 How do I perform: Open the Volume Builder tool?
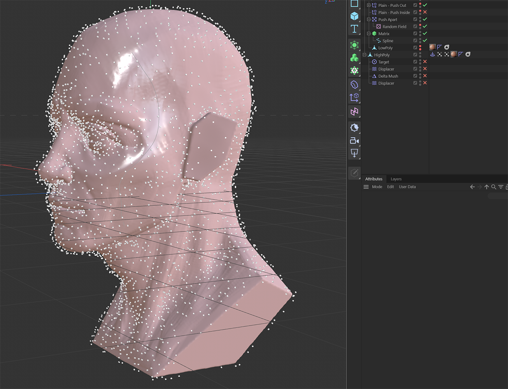354,84
